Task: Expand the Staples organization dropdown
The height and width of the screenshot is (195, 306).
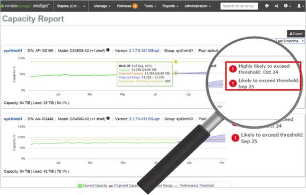Action: point(71,6)
